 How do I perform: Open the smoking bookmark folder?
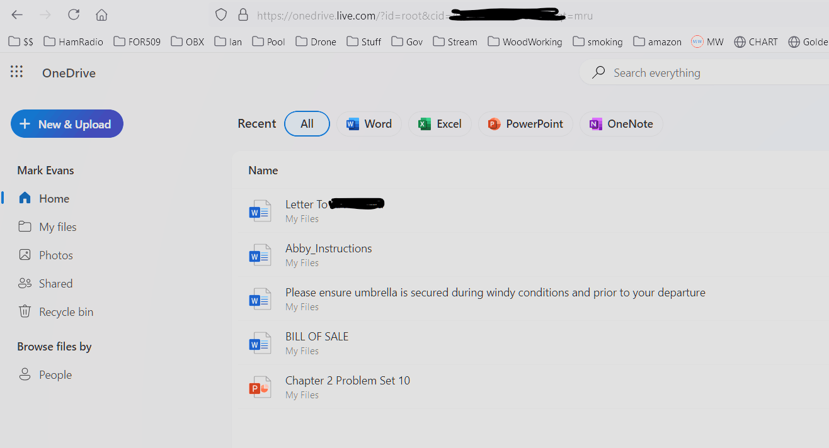(x=598, y=42)
